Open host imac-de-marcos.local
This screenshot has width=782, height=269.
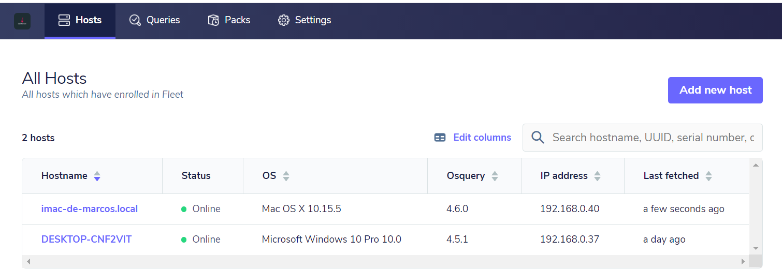click(x=90, y=209)
